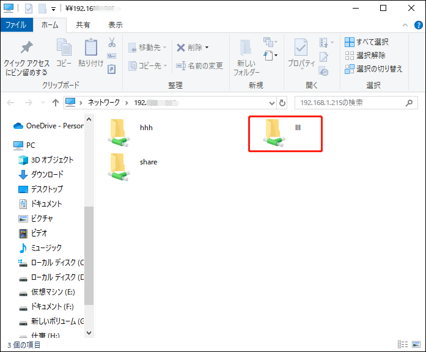Switch to the View (表示) tab
Viewport: 426px width, 352px height.
pyautogui.click(x=116, y=25)
